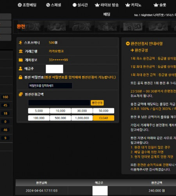Click the 실시간 live icon in top menu

pos(74,5)
